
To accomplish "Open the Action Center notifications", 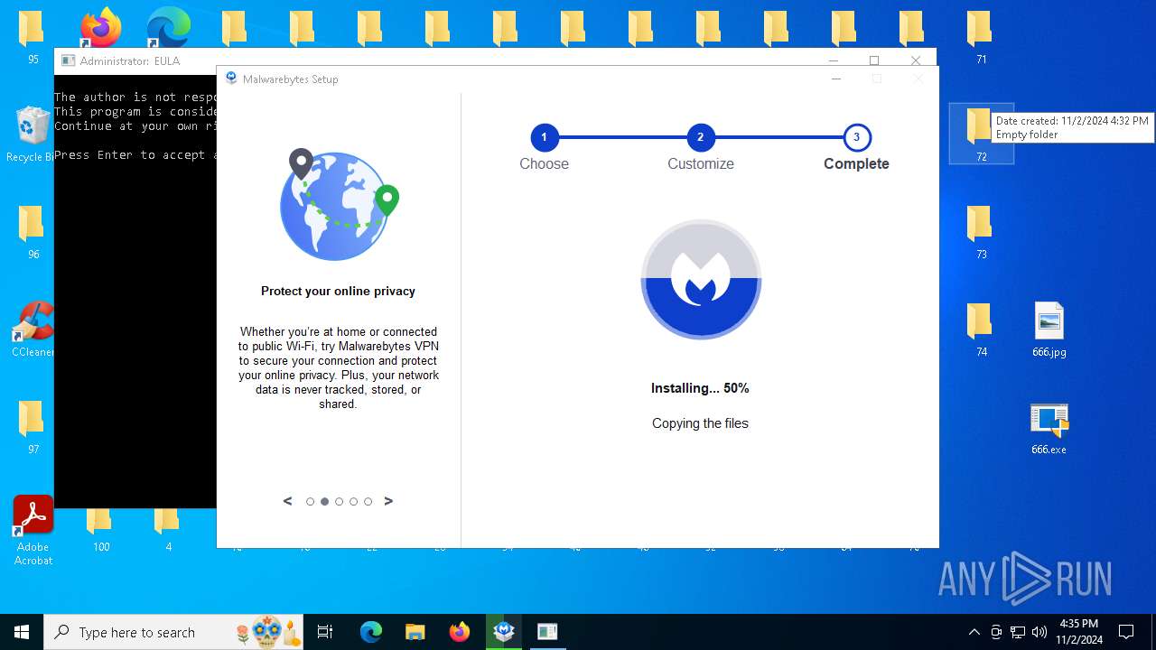I will tap(1126, 632).
